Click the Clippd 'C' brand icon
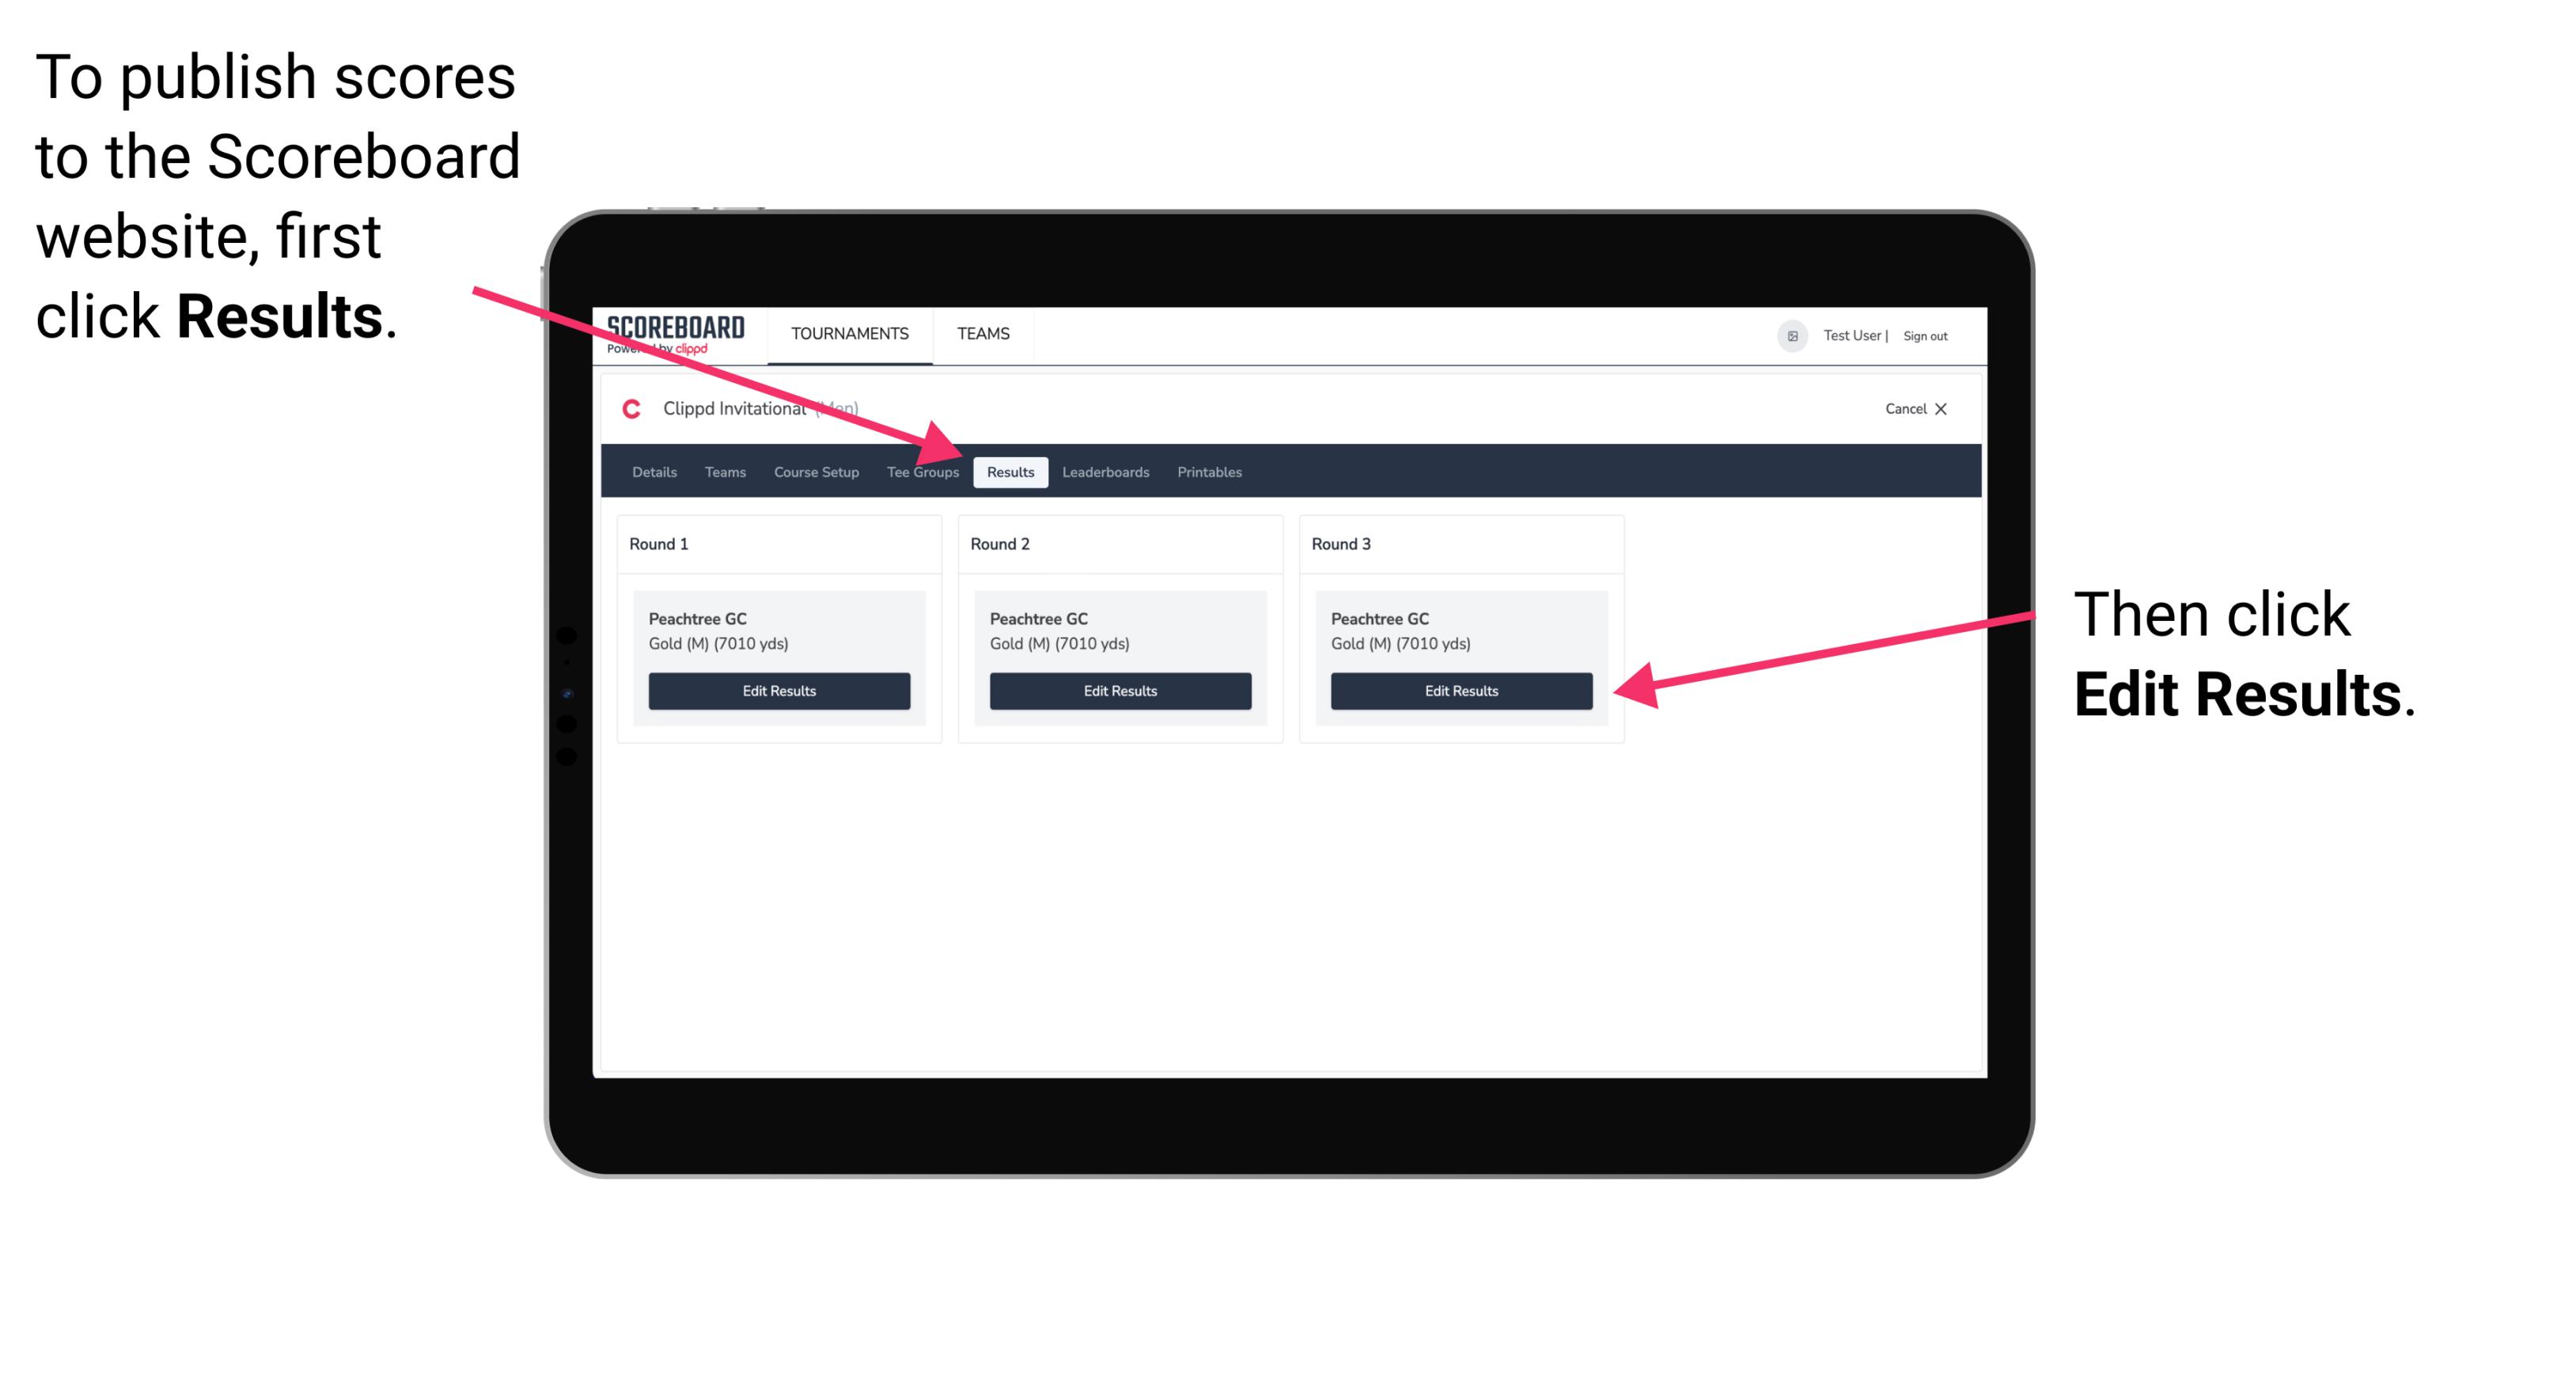 click(x=625, y=410)
